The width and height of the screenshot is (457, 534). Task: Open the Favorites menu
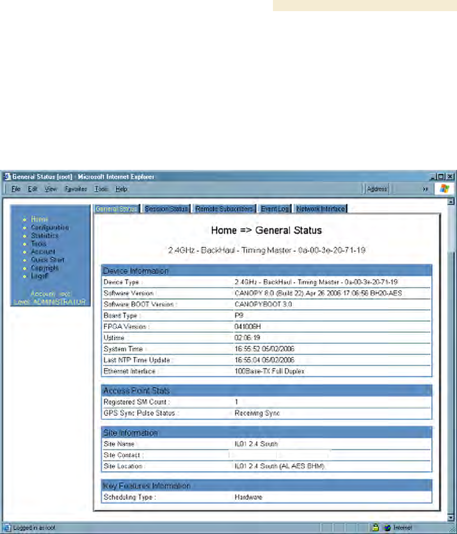[76, 189]
